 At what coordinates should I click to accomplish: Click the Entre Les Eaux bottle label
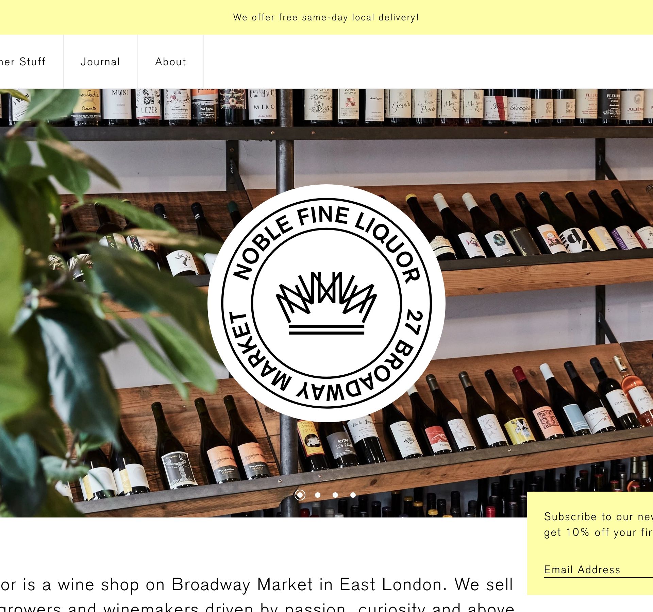pos(343,444)
